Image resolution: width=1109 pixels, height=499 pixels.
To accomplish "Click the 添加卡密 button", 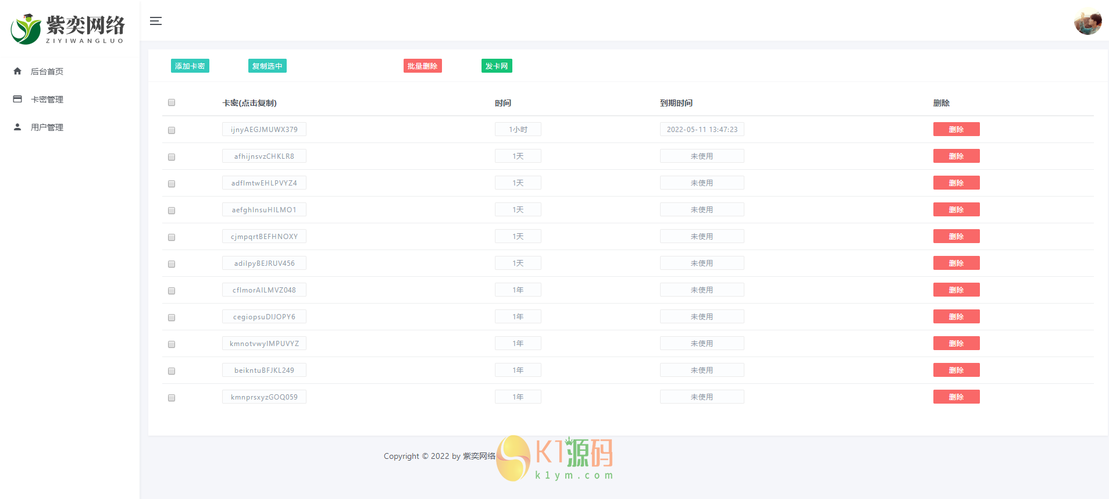I will click(x=190, y=66).
